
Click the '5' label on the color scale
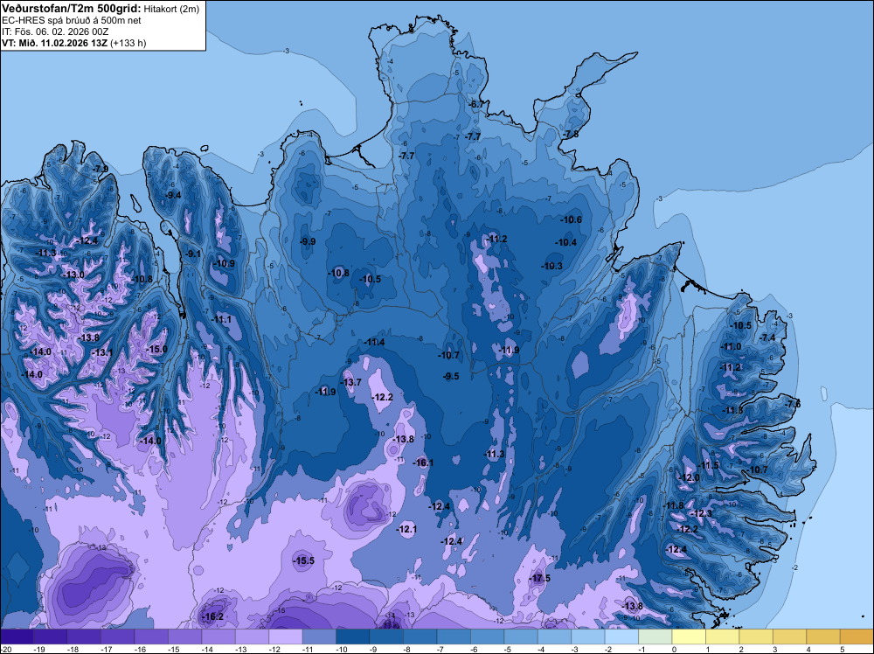pos(843,650)
